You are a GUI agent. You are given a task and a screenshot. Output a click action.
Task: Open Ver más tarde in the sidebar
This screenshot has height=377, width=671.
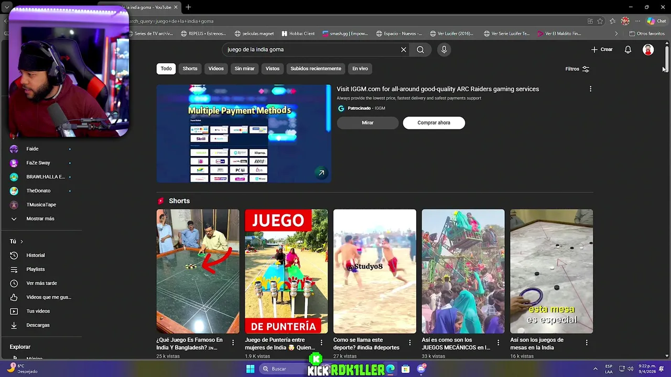41,283
